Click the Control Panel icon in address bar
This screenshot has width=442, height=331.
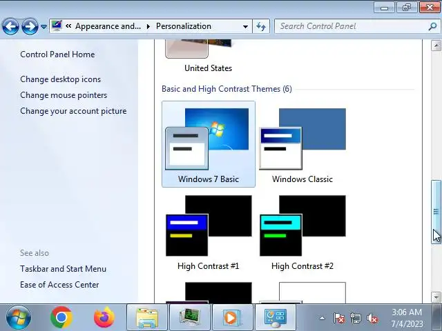pyautogui.click(x=57, y=26)
